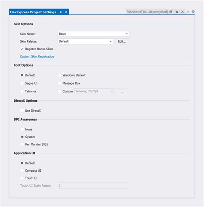Viewport: 204px width, 207px height.
Task: Pin the DevExpress Project Settings tab
Action: pyautogui.click(x=60, y=12)
